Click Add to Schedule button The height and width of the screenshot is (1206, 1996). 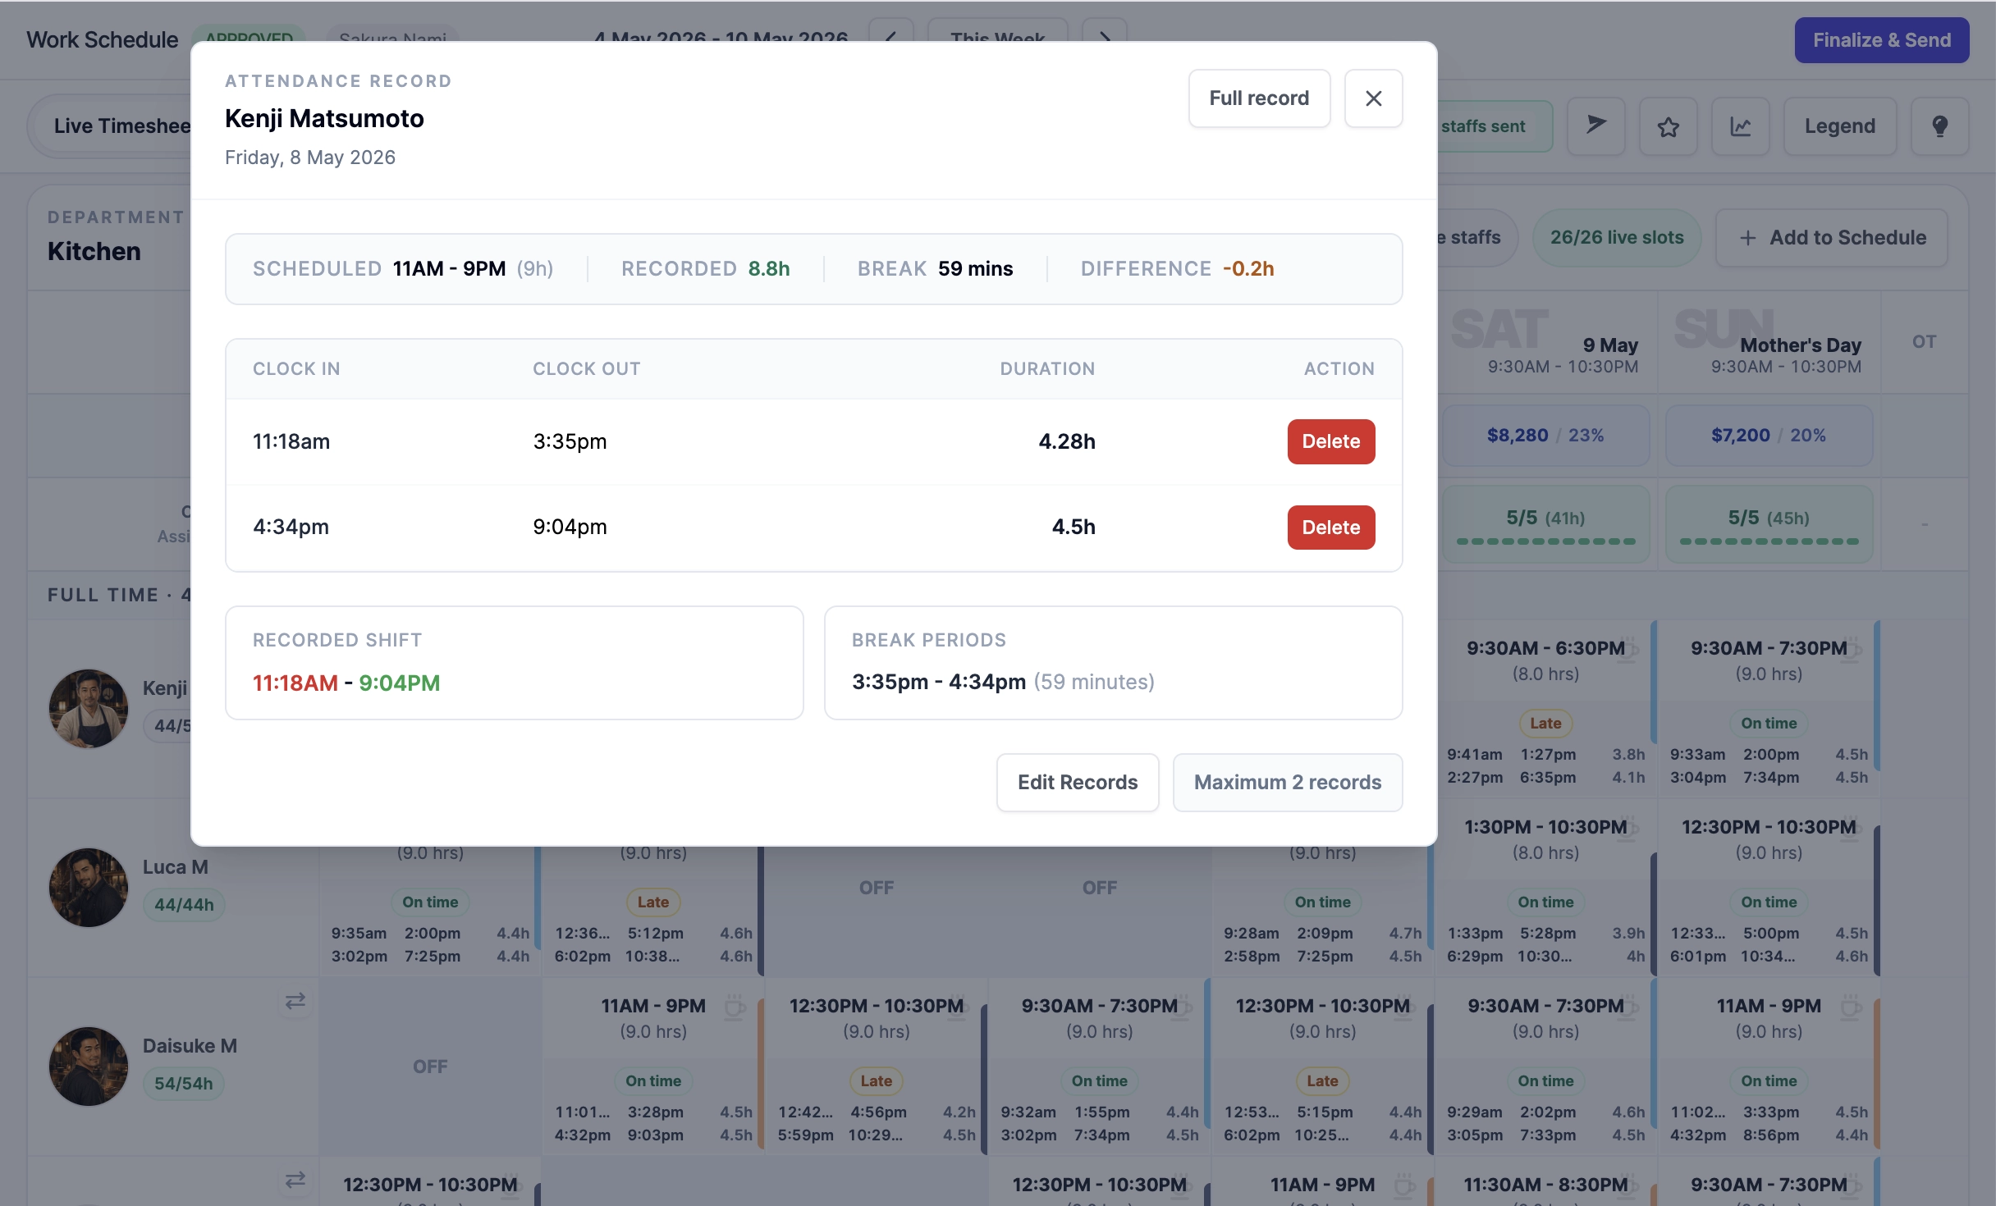point(1831,237)
